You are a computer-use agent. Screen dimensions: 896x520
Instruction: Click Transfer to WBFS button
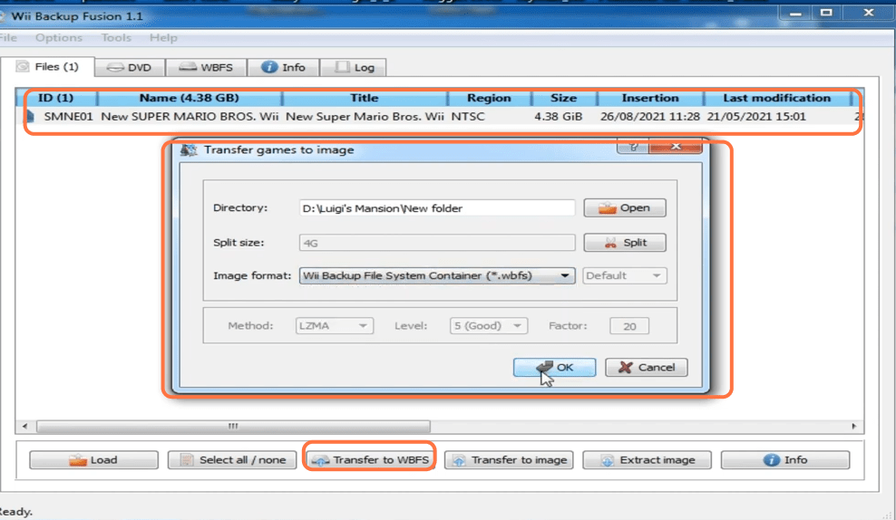(x=370, y=460)
